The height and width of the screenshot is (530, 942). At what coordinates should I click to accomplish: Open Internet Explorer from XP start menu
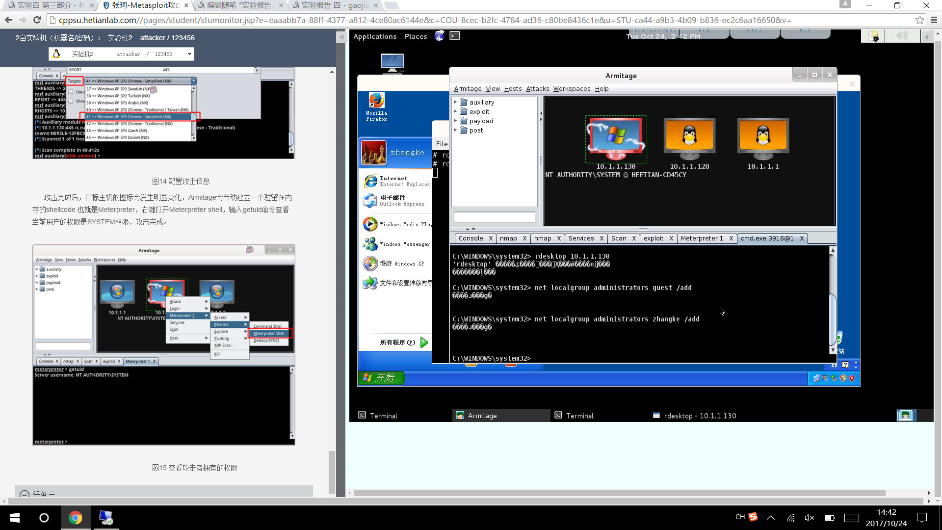click(x=397, y=181)
